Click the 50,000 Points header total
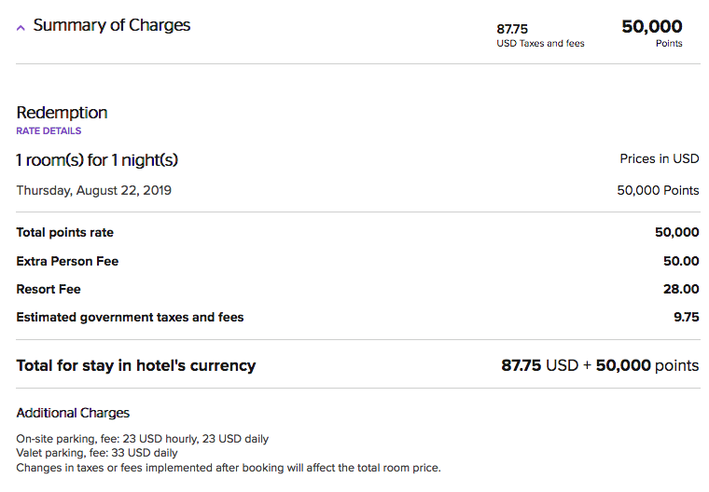709x492 pixels. tap(652, 33)
